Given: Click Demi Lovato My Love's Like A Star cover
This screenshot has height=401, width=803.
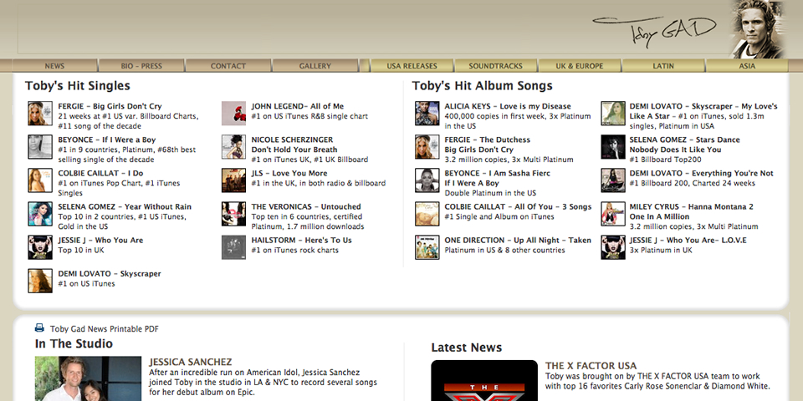Looking at the screenshot, I should click(613, 114).
